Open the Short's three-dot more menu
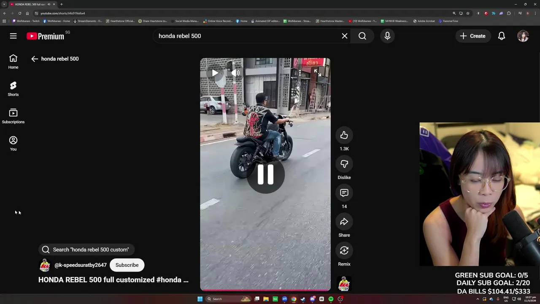This screenshot has height=304, width=540. point(300,73)
